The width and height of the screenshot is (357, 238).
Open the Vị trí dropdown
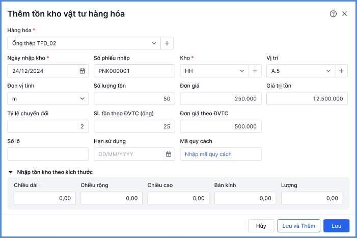tap(328, 71)
